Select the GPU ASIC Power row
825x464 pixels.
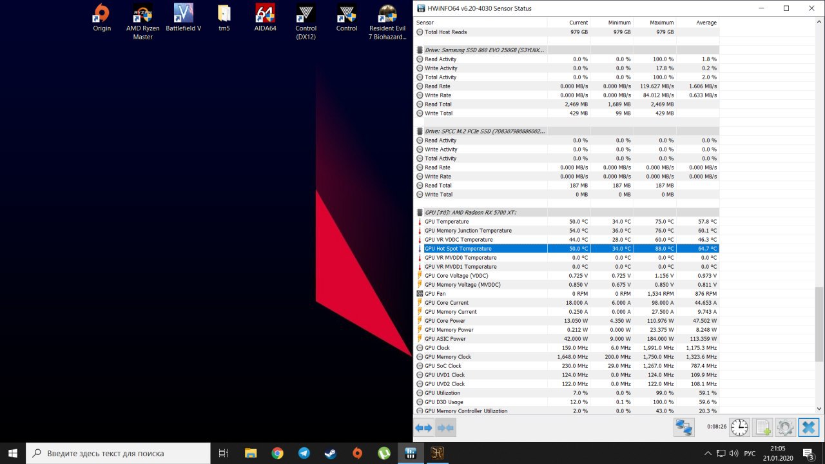pos(567,338)
